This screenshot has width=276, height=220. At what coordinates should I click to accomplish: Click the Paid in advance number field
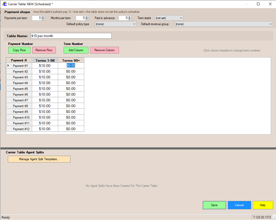point(123,18)
